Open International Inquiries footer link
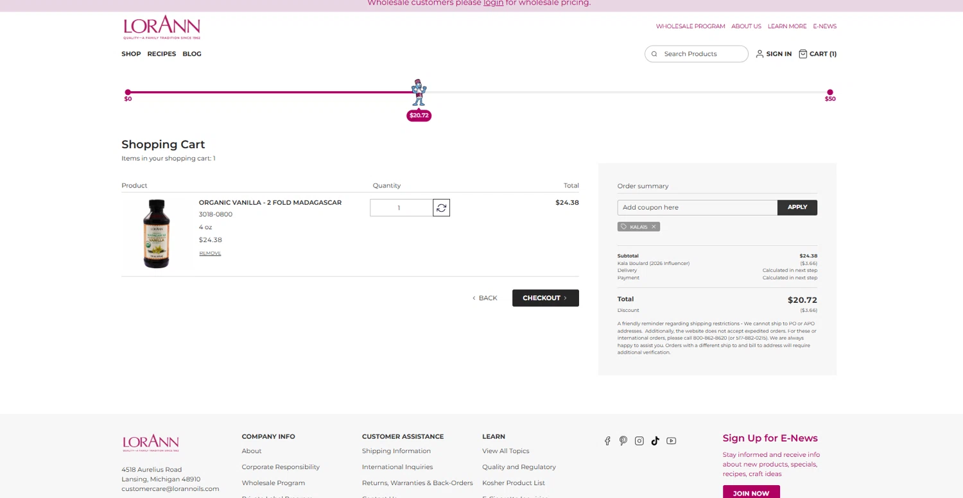 tap(397, 467)
